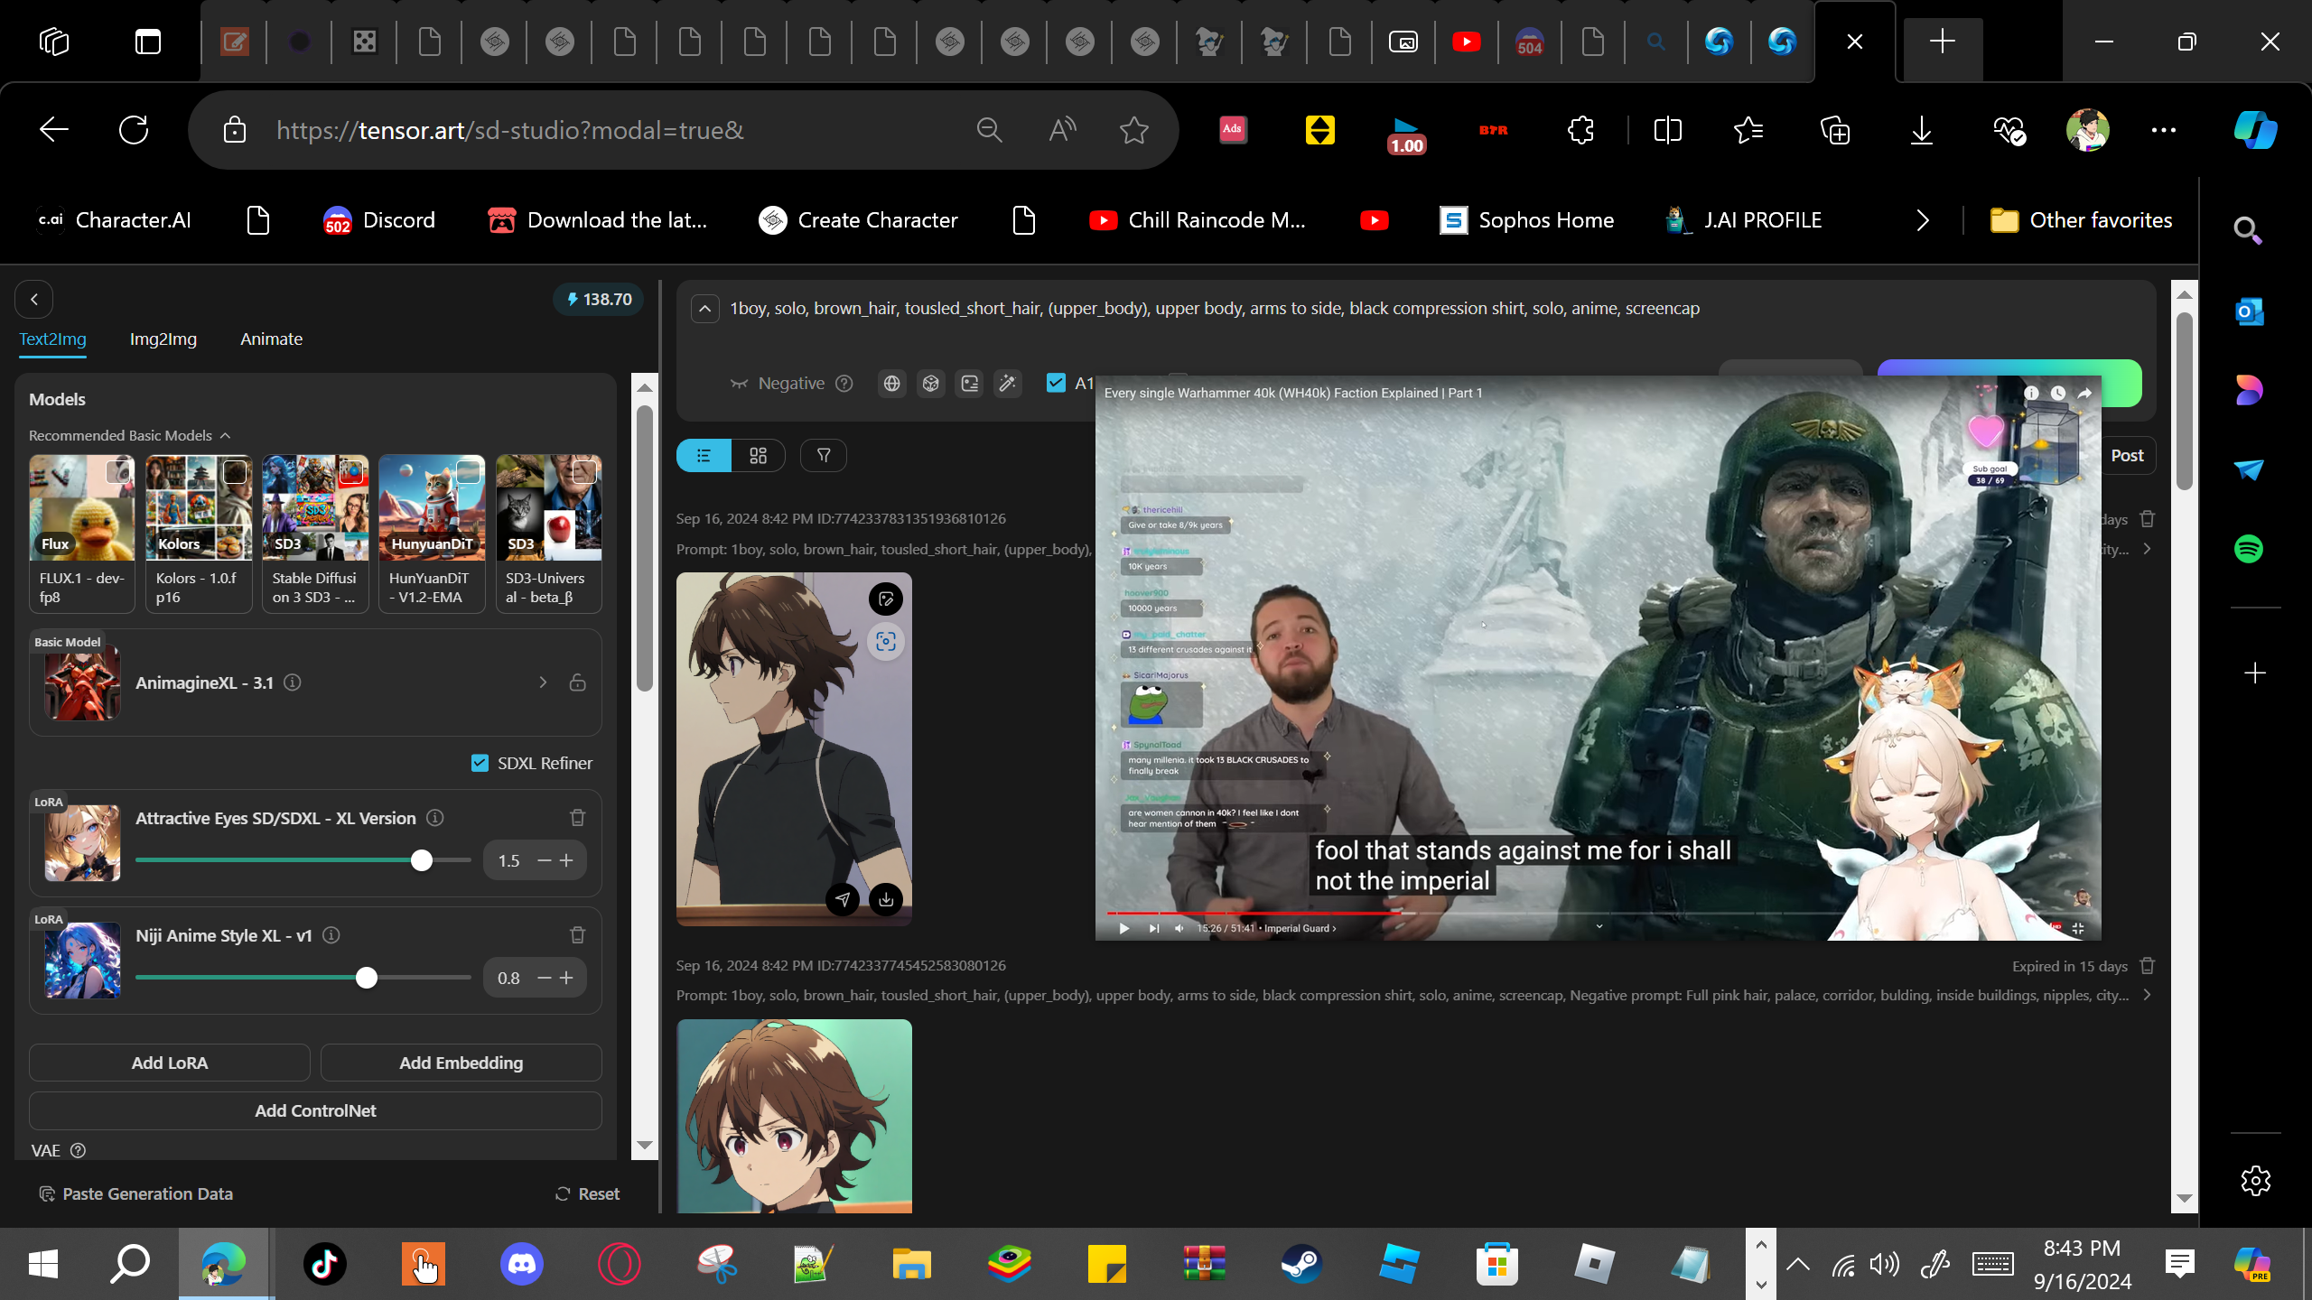Delete the first generation task

[2148, 519]
